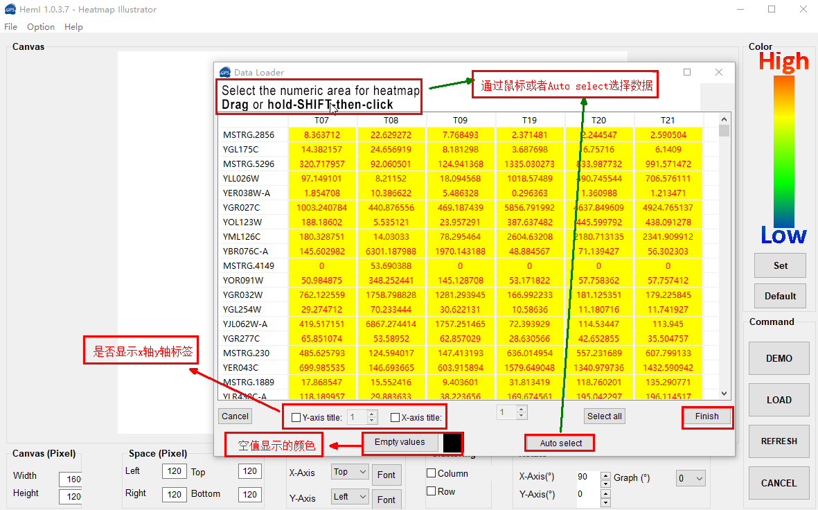Click the Cancel button in Data Loader

[235, 416]
